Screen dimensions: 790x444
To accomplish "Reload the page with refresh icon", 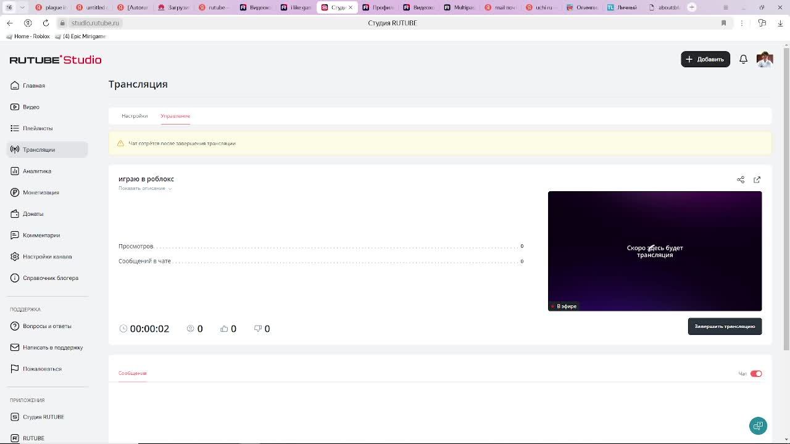I will pos(46,23).
